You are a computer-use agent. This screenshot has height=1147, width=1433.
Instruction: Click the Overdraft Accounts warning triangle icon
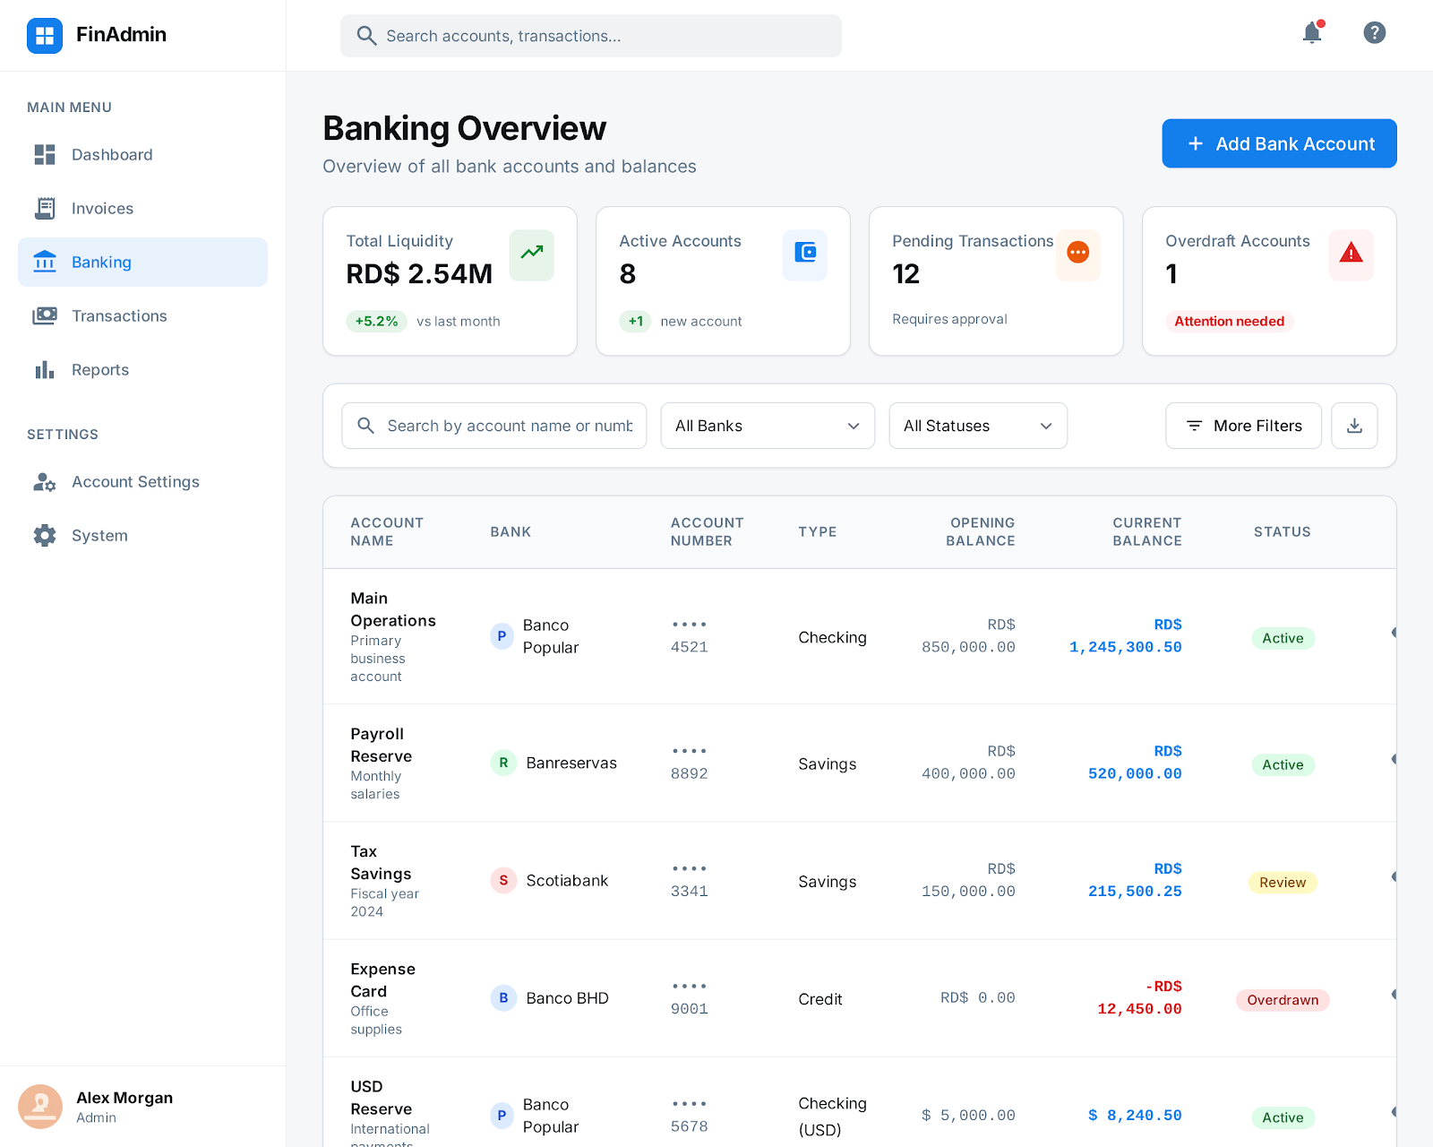(1351, 254)
